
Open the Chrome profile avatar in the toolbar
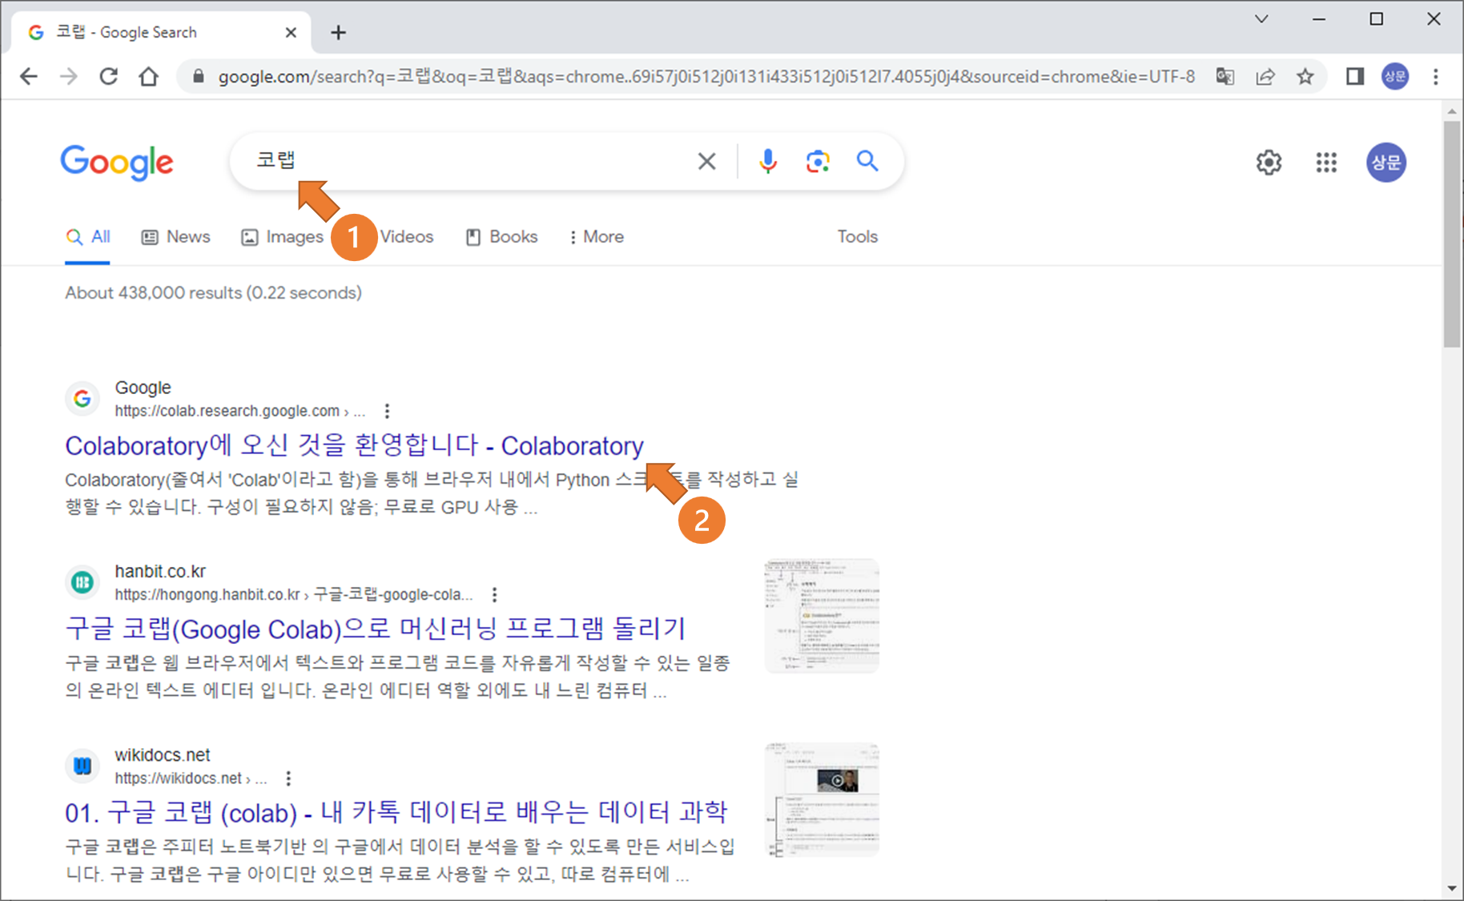1395,76
